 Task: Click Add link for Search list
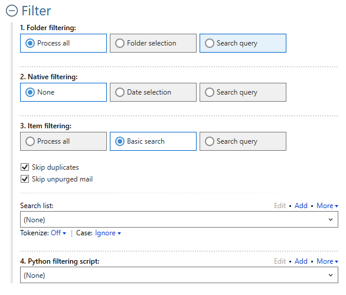[301, 206]
